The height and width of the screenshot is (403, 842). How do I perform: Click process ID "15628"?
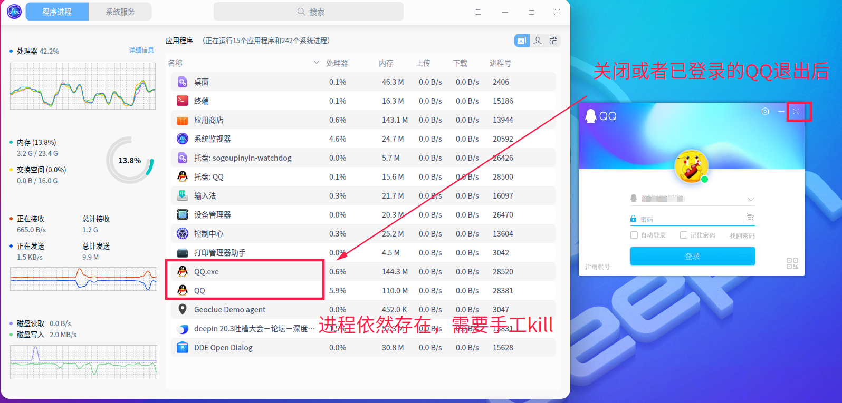pos(503,348)
